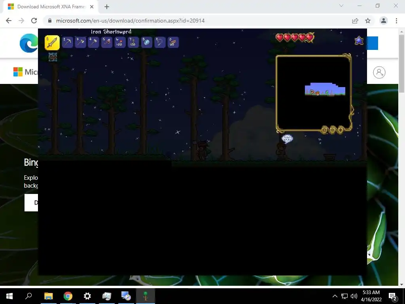Click the Edge logo on the page
The image size is (405, 304).
point(28,43)
